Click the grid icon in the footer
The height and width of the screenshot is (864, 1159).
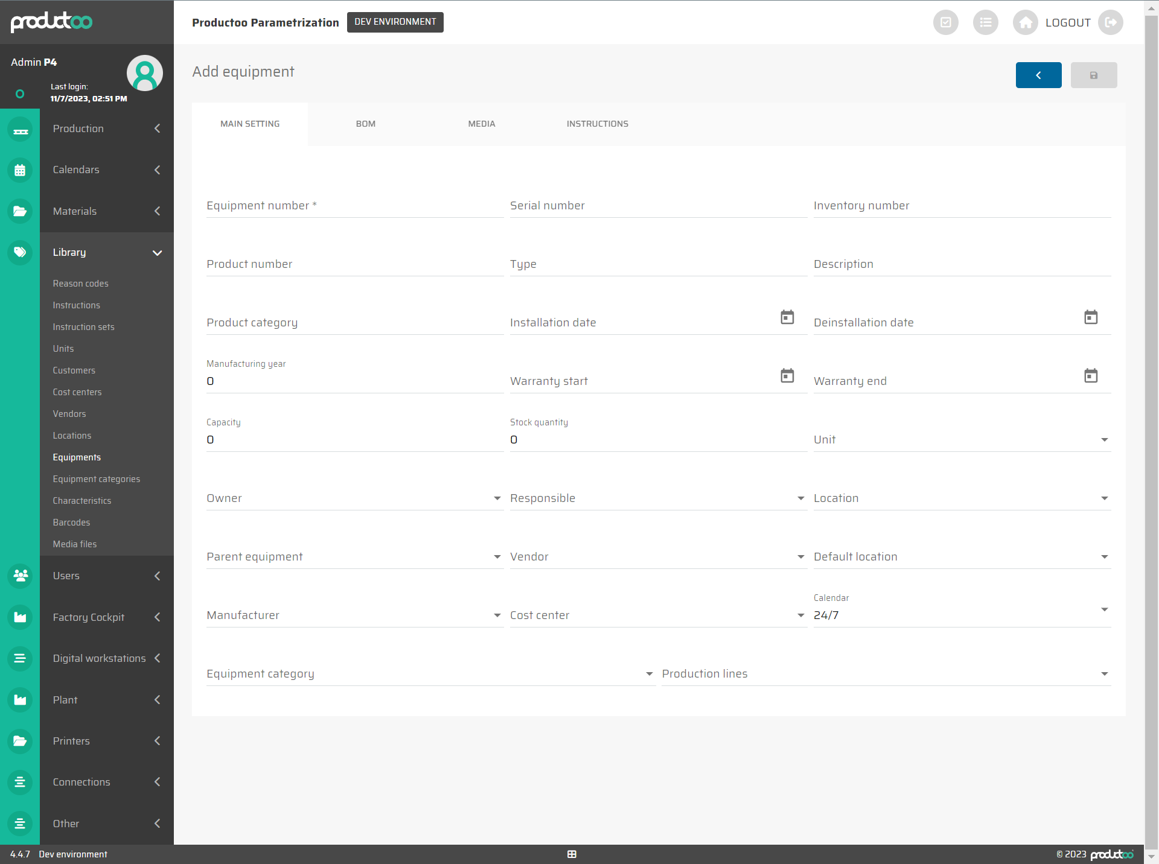[x=572, y=854]
